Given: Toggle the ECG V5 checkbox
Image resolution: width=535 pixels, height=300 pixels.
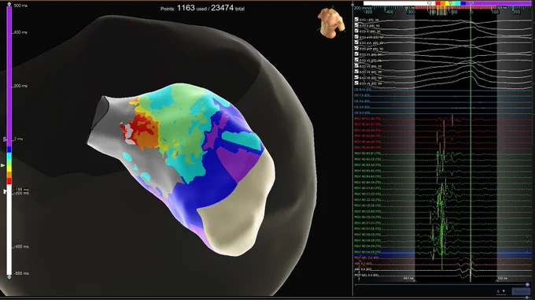Looking at the screenshot, I should coord(356,77).
